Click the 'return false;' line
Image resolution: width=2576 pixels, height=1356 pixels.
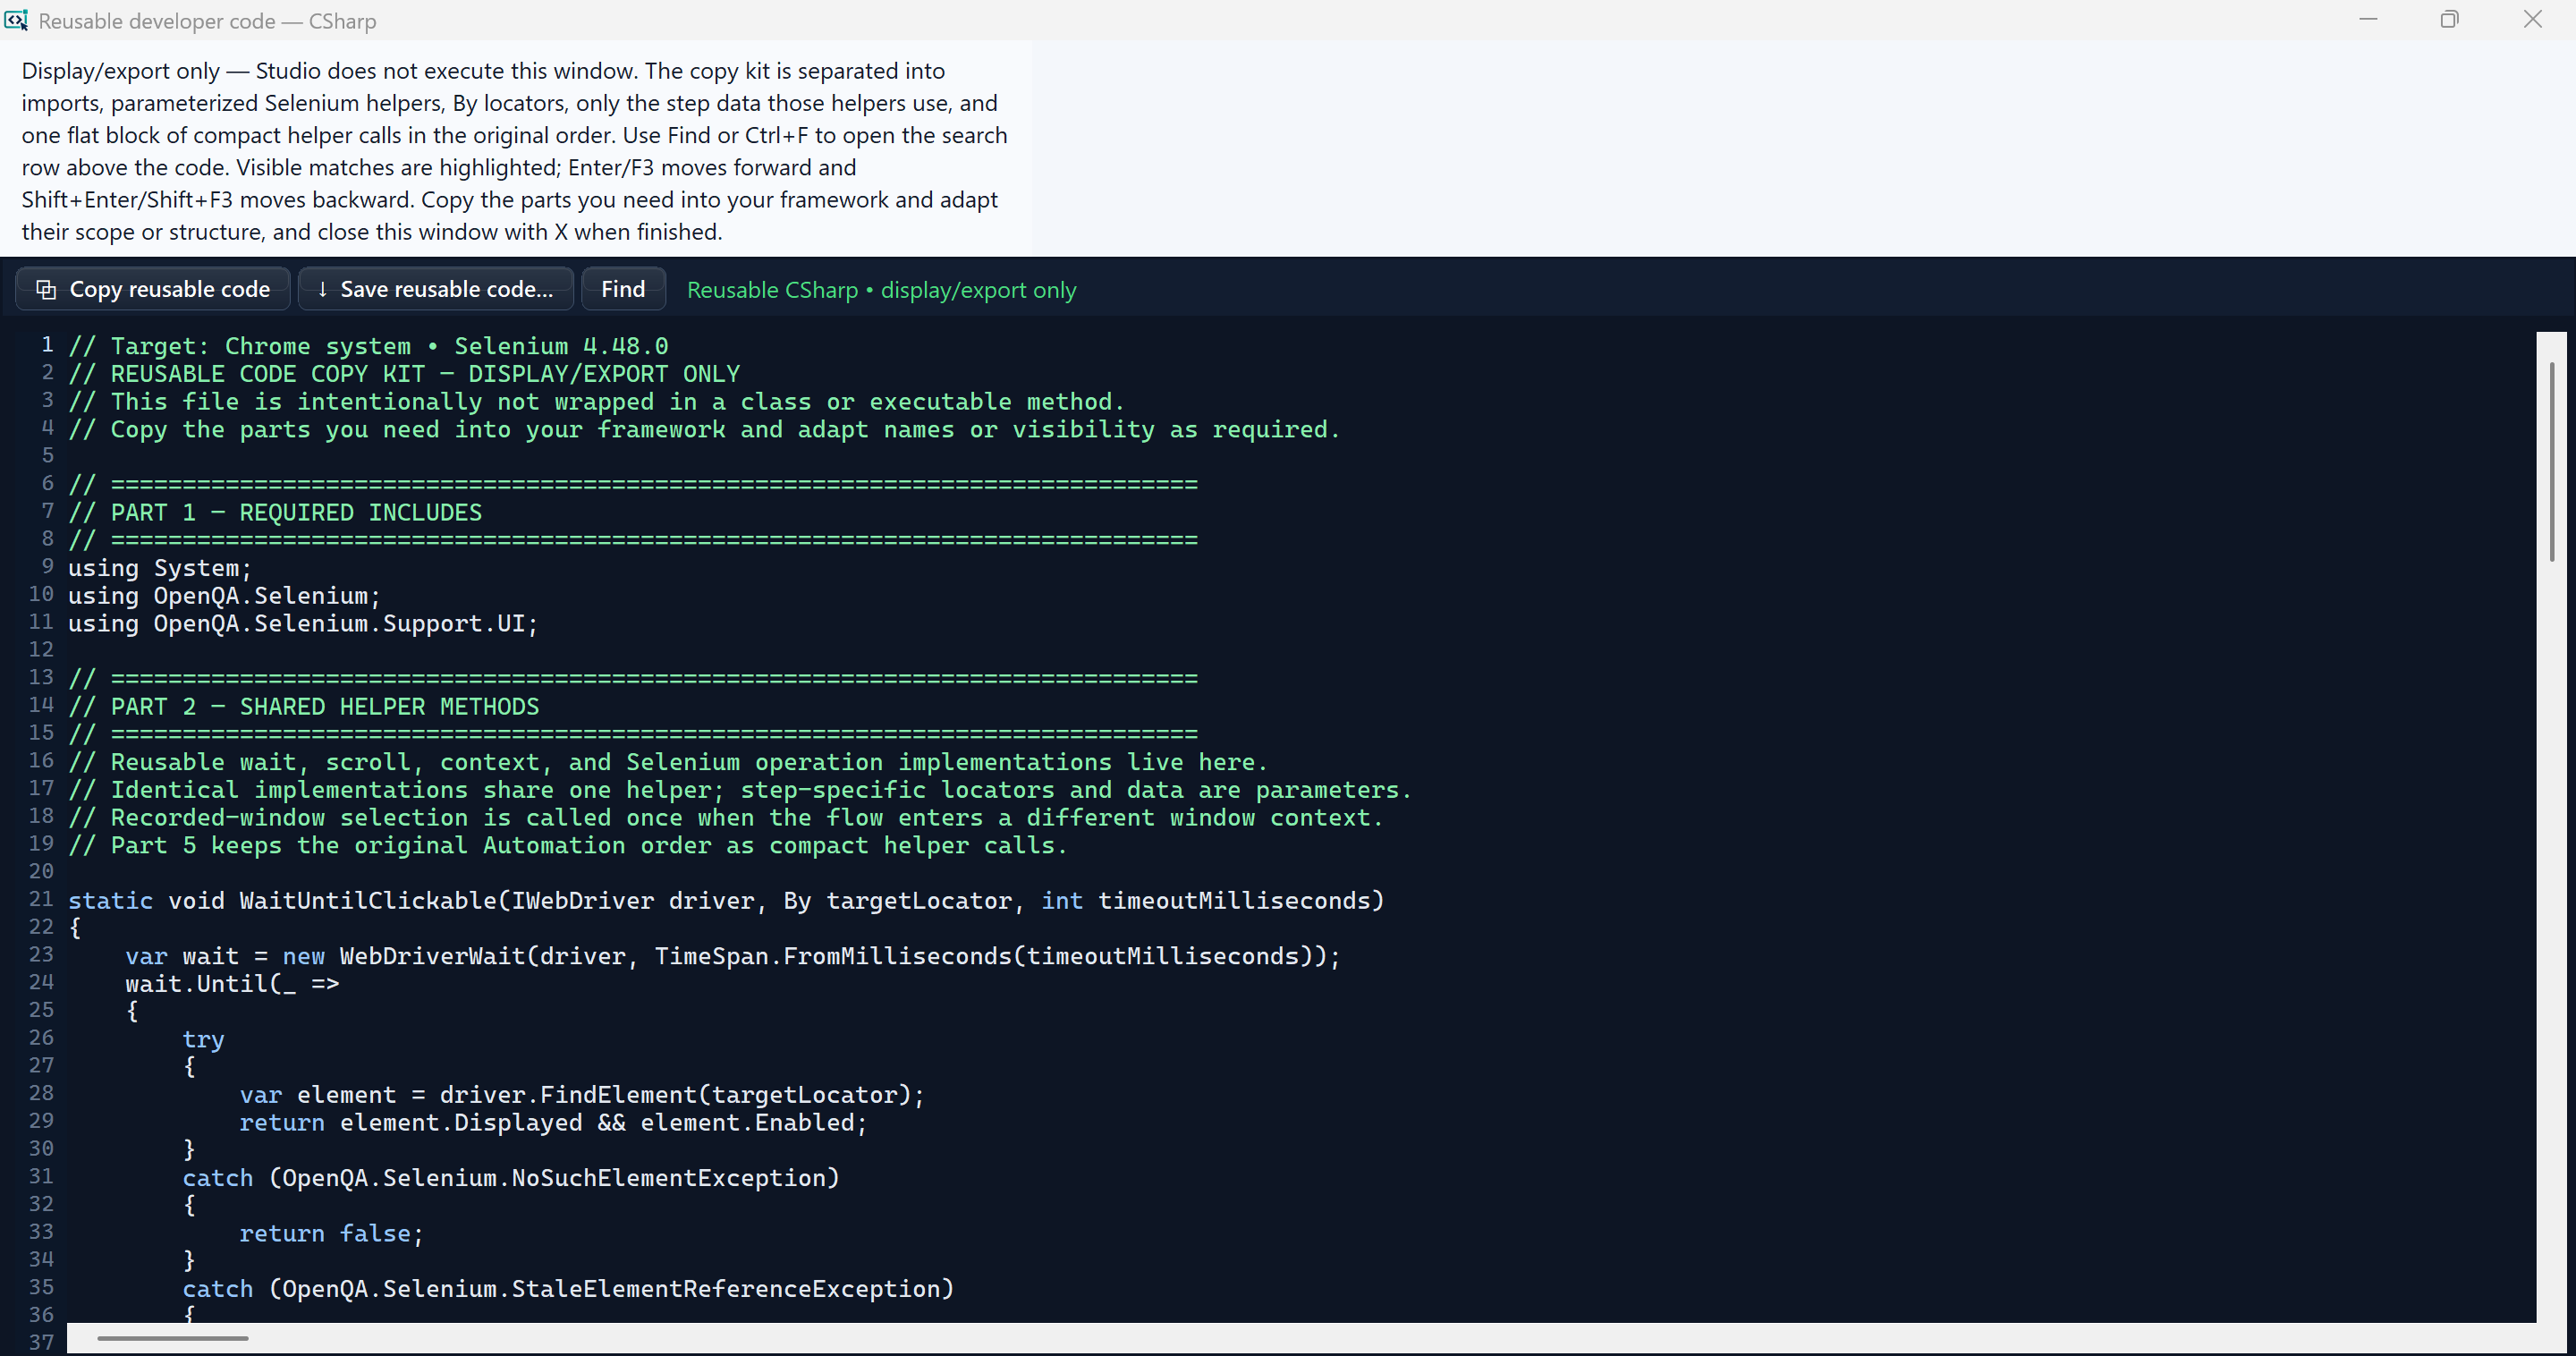click(332, 1234)
